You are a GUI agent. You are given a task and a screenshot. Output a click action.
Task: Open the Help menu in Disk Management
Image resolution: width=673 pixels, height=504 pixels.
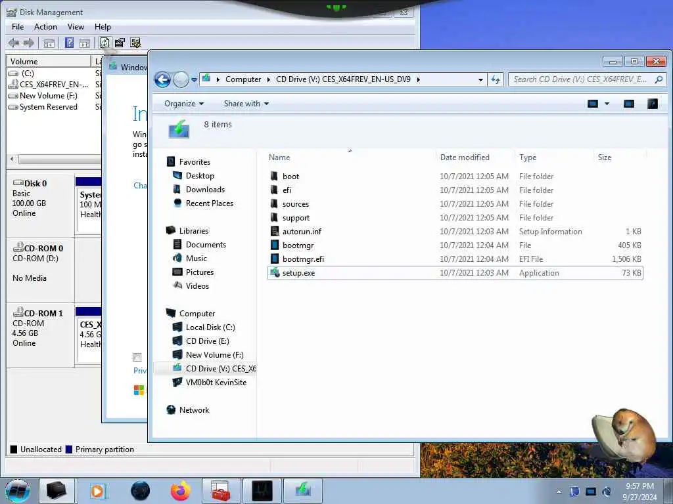pyautogui.click(x=103, y=27)
